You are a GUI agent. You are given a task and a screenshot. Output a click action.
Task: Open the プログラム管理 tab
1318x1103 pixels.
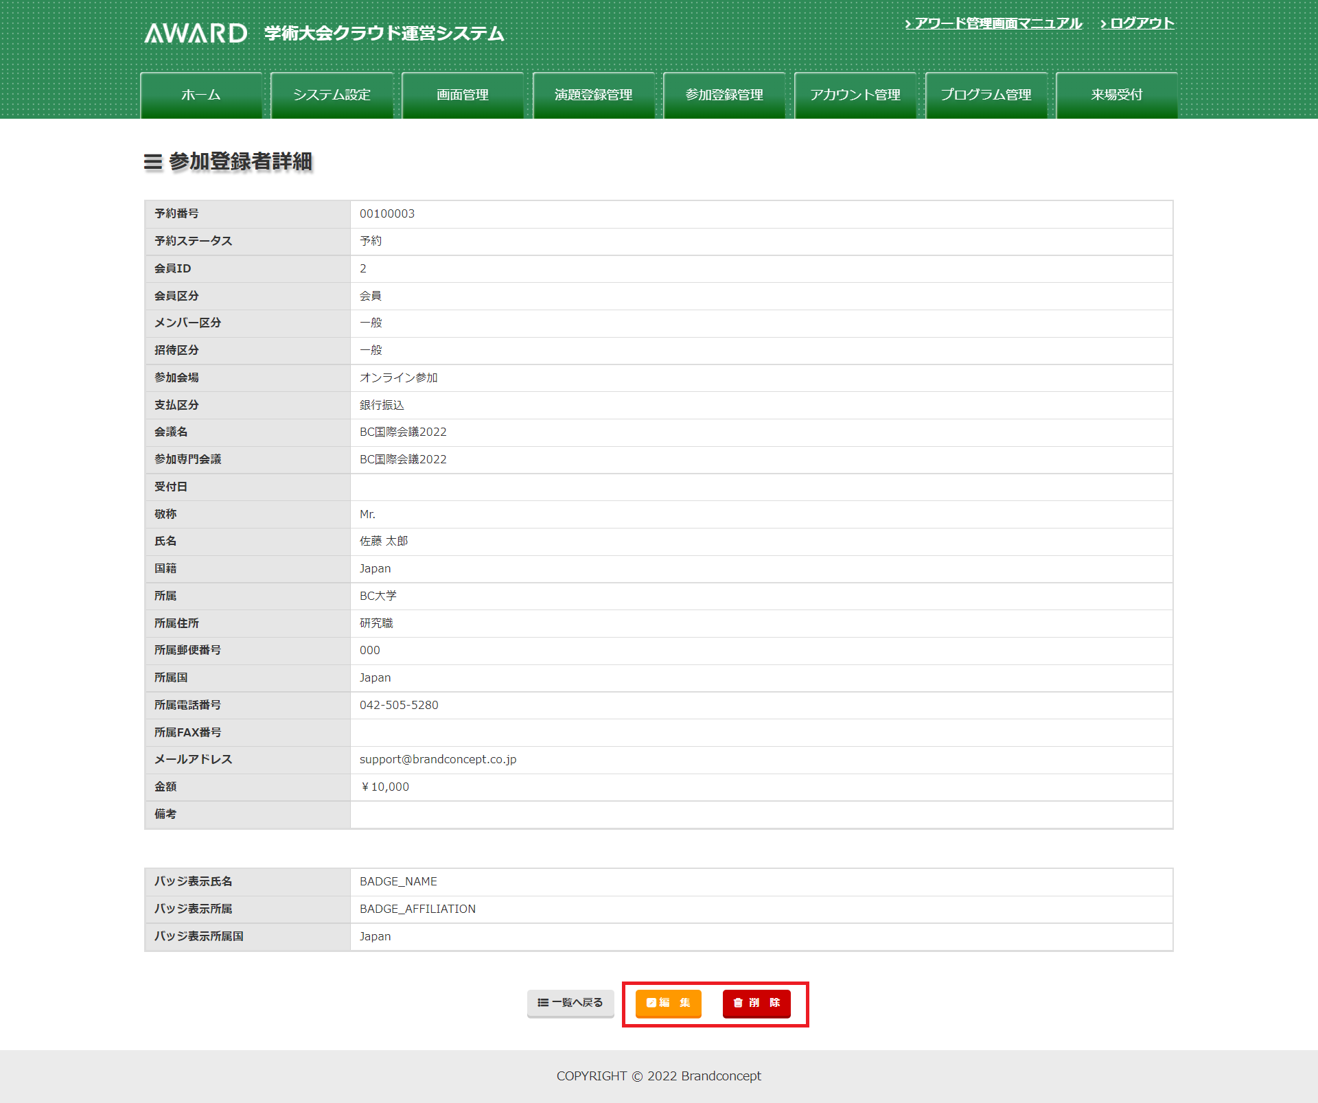986,95
